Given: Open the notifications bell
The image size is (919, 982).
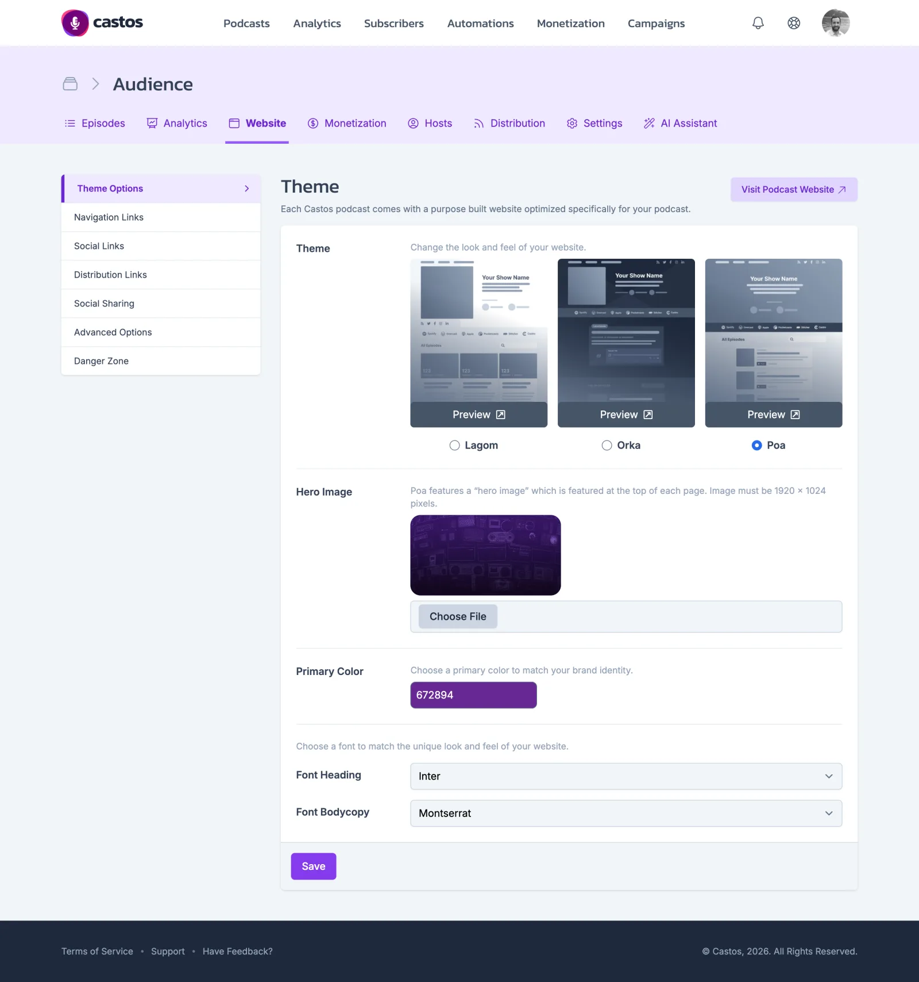Looking at the screenshot, I should (758, 23).
